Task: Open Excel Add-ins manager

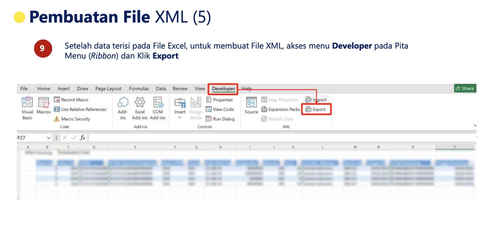Action: click(x=140, y=108)
